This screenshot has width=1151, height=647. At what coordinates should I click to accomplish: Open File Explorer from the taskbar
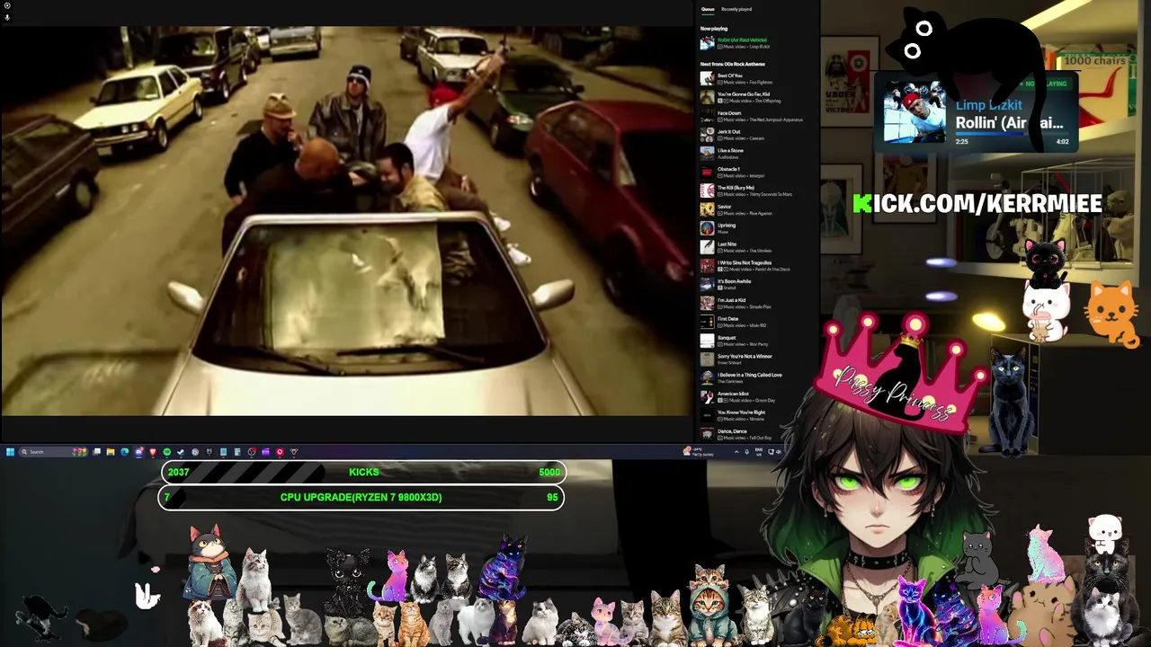click(111, 452)
